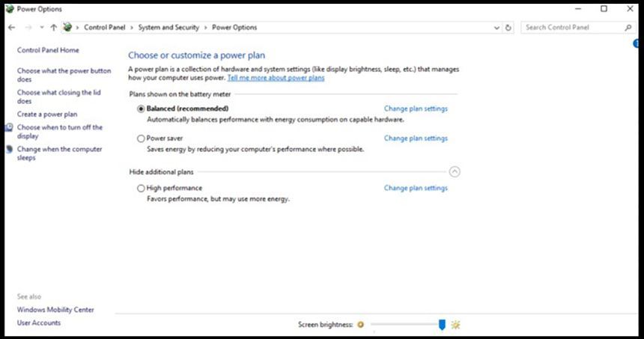Select the Power saver plan
The image size is (644, 339).
141,138
